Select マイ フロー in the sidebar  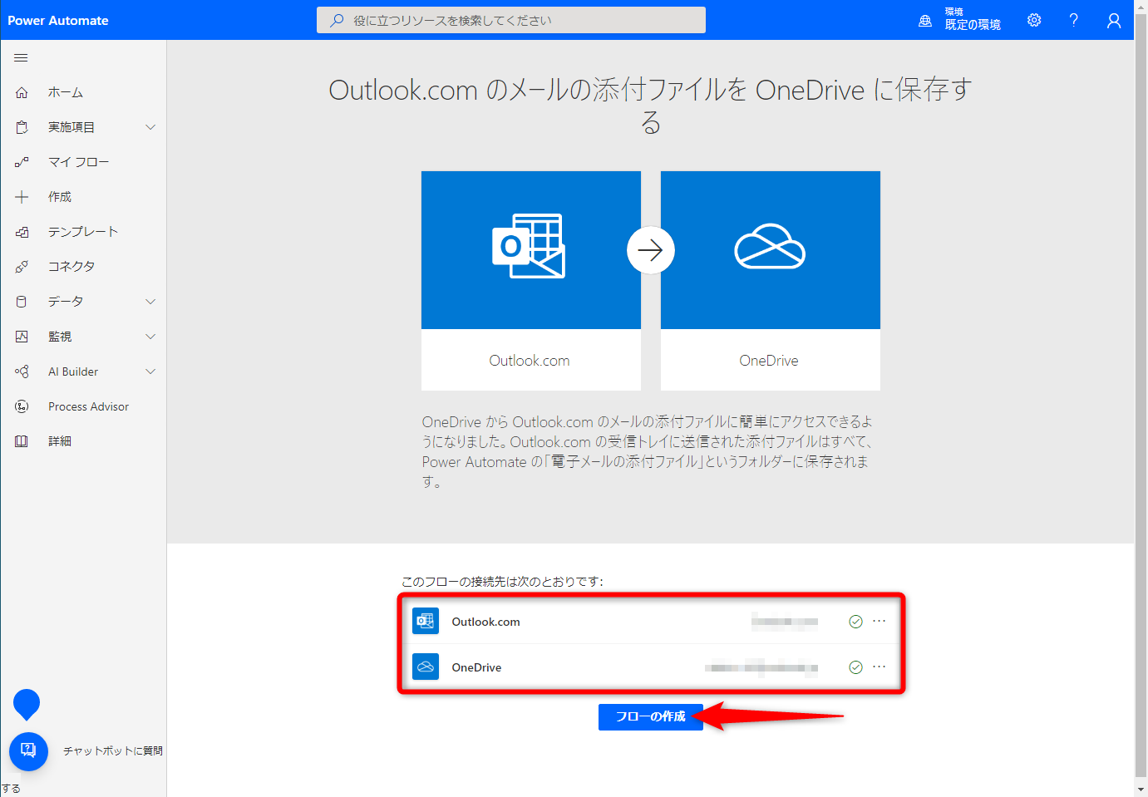[x=76, y=161]
